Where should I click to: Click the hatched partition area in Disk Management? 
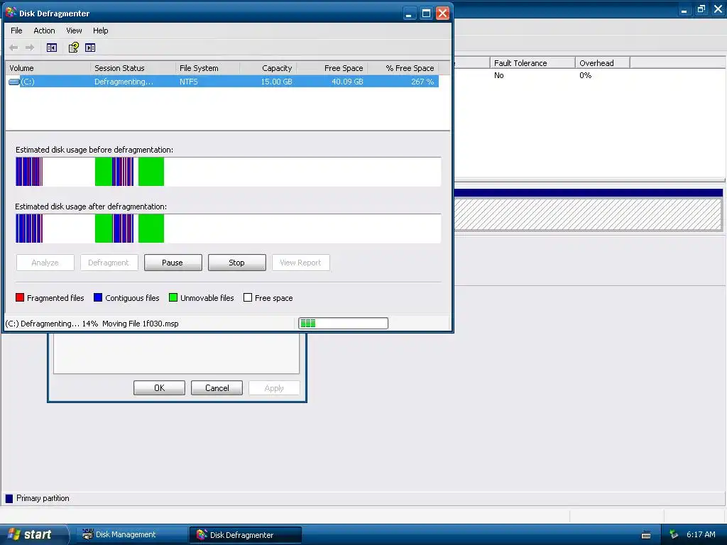(x=588, y=214)
